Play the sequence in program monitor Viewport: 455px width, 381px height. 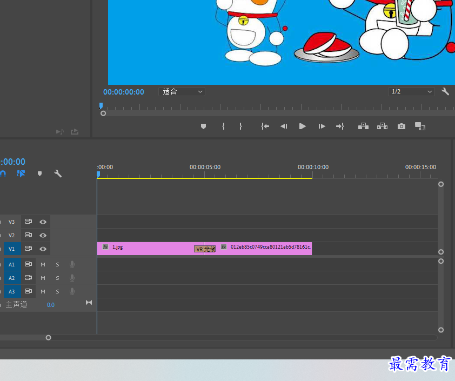(x=303, y=126)
